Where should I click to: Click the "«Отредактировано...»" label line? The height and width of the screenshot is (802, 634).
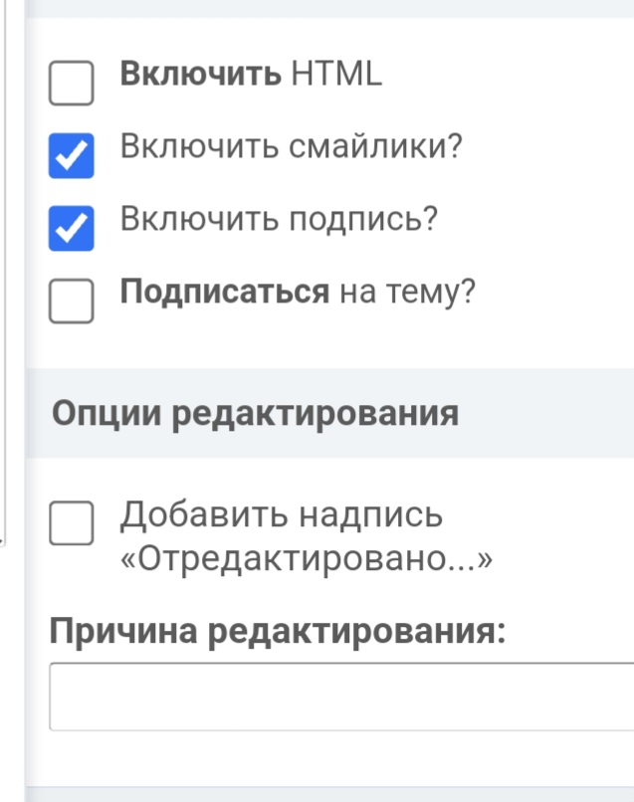pos(307,559)
